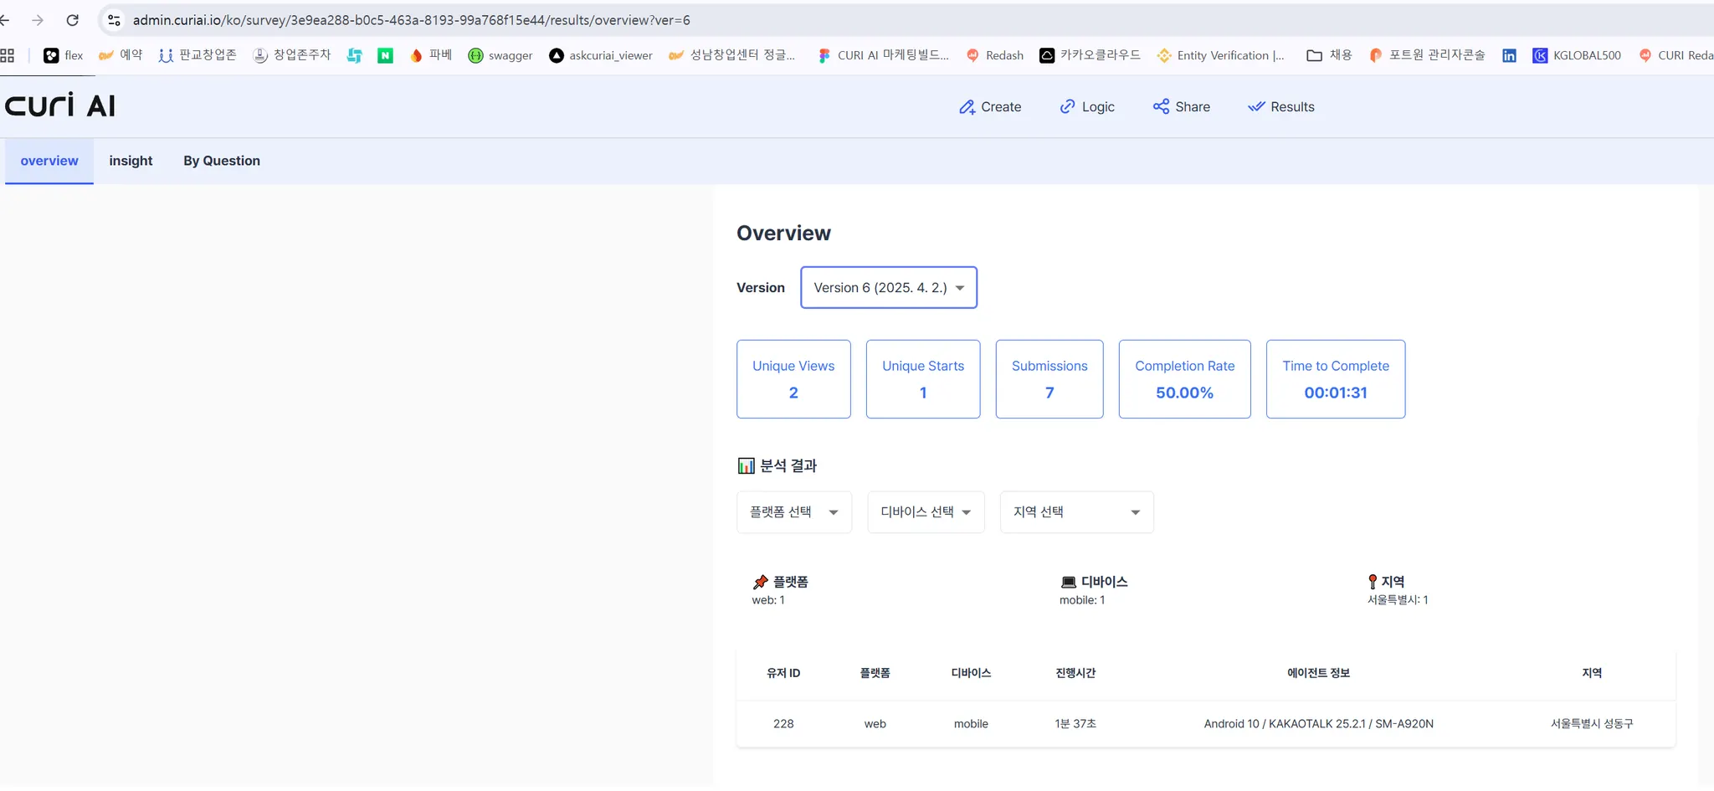Reload the current page

(x=73, y=20)
